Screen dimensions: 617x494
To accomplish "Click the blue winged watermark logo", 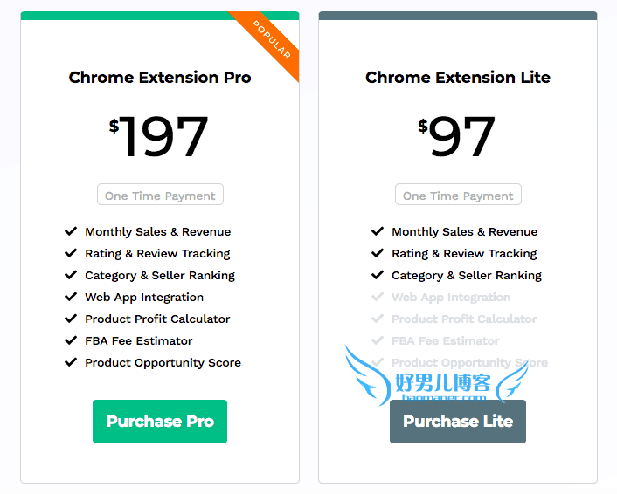I will click(x=437, y=376).
